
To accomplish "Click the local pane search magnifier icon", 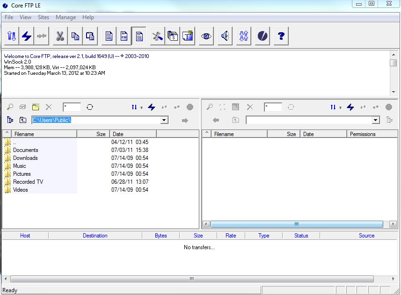I will 10,107.
